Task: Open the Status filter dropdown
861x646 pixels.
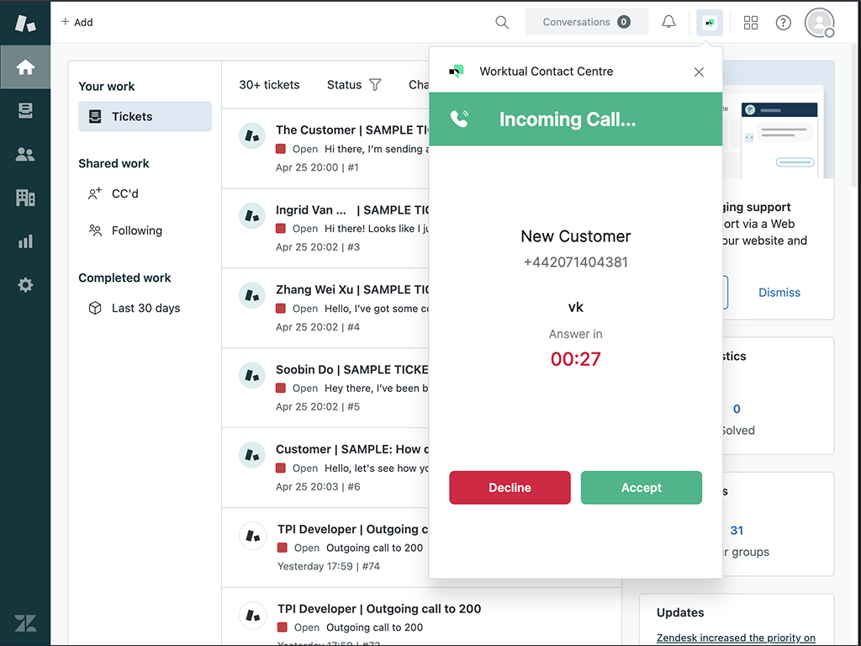Action: [353, 84]
